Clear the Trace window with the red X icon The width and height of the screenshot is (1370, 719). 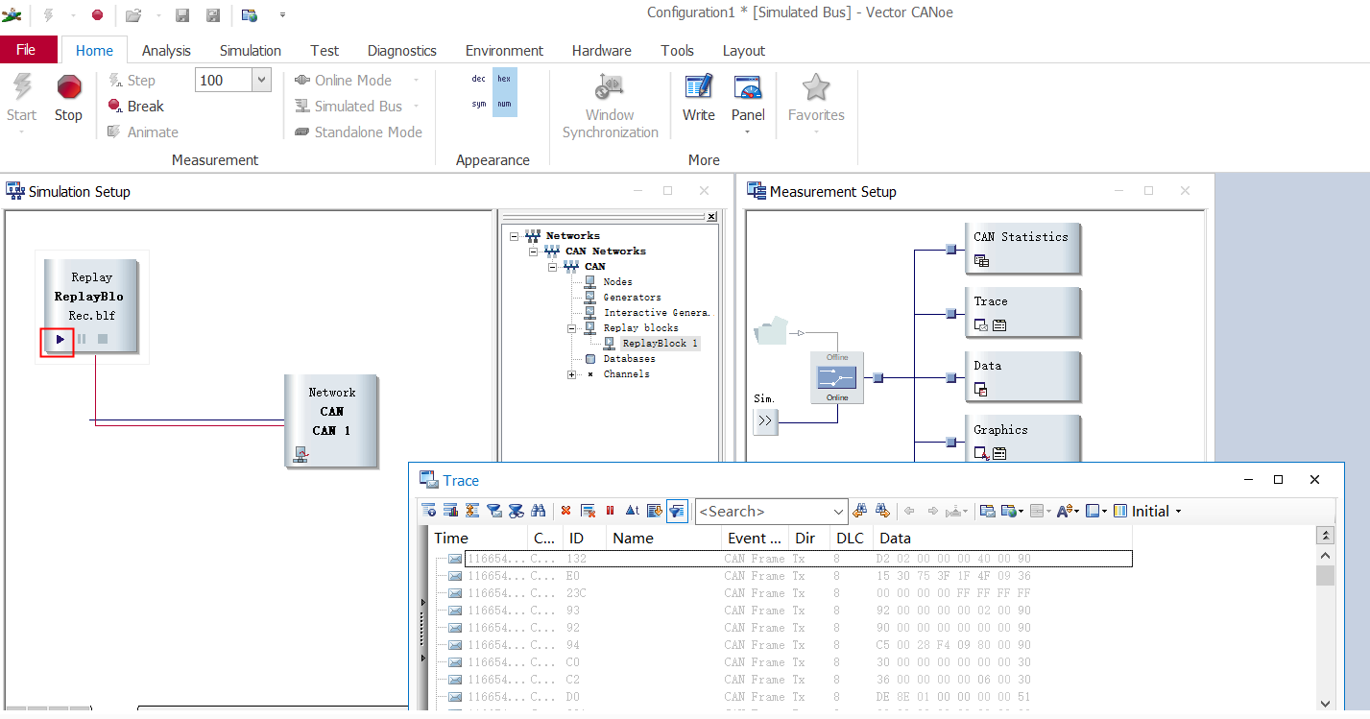pos(565,511)
